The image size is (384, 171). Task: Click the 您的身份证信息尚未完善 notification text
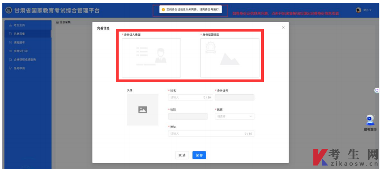[x=192, y=9]
